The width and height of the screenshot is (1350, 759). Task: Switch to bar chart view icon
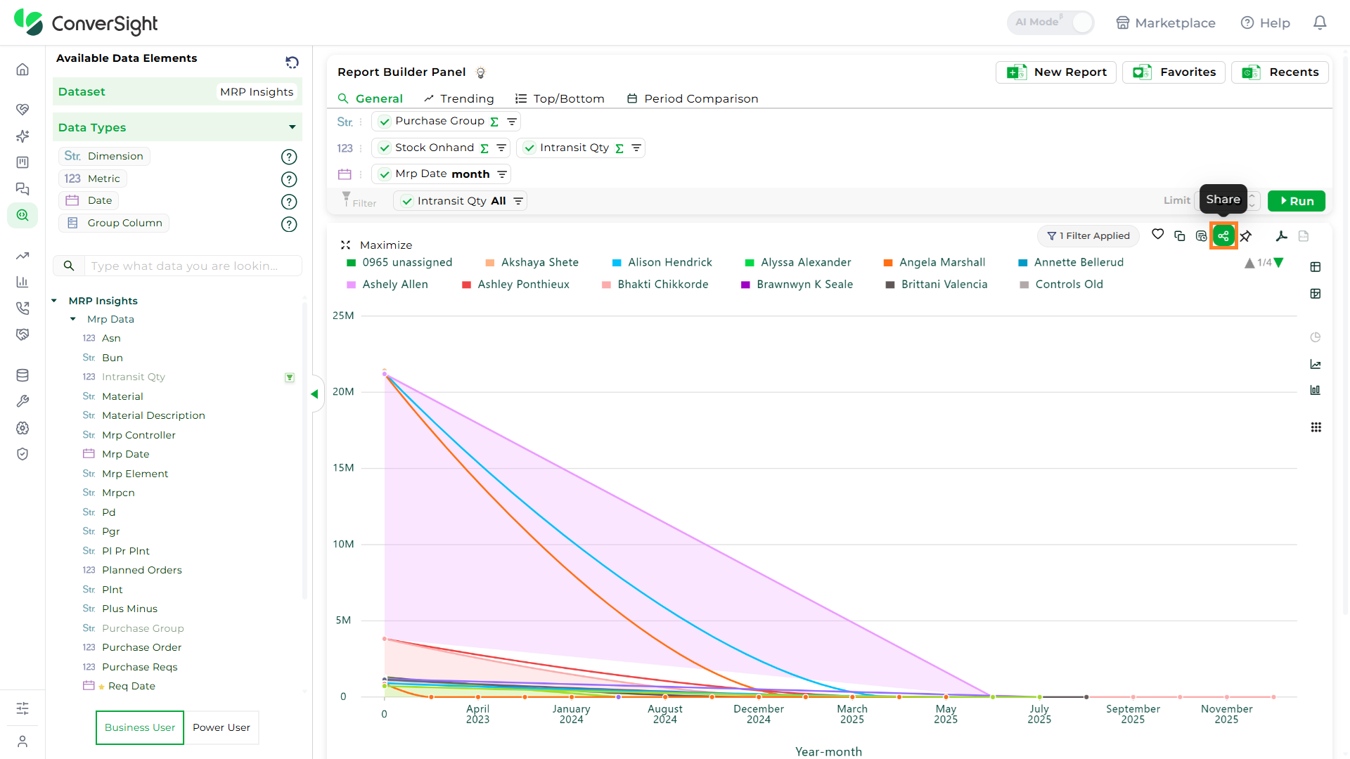pos(1316,390)
